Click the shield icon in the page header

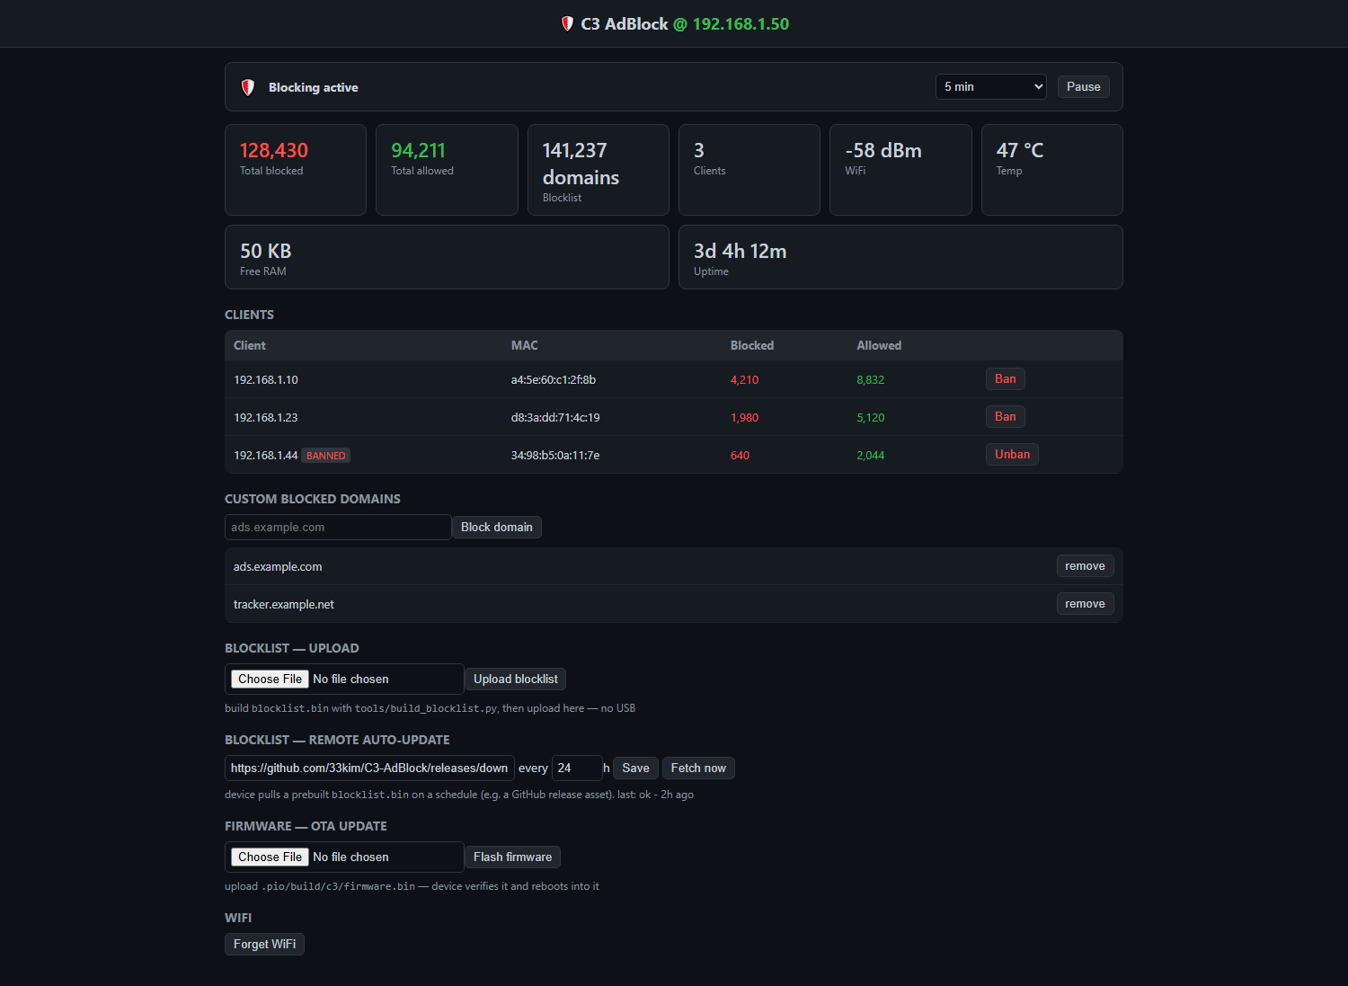point(567,24)
